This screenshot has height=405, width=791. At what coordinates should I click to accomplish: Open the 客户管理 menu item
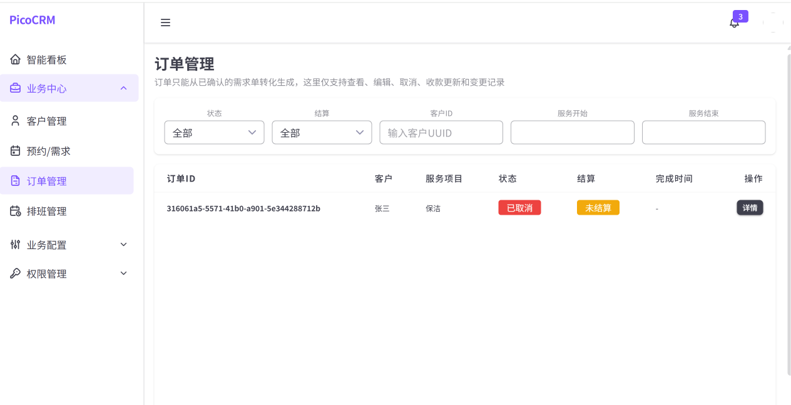(67, 121)
